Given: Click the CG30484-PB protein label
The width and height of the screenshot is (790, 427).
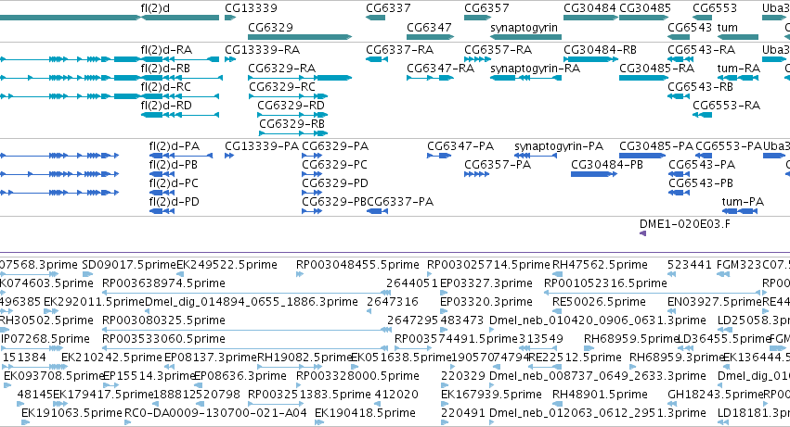Looking at the screenshot, I should (606, 165).
